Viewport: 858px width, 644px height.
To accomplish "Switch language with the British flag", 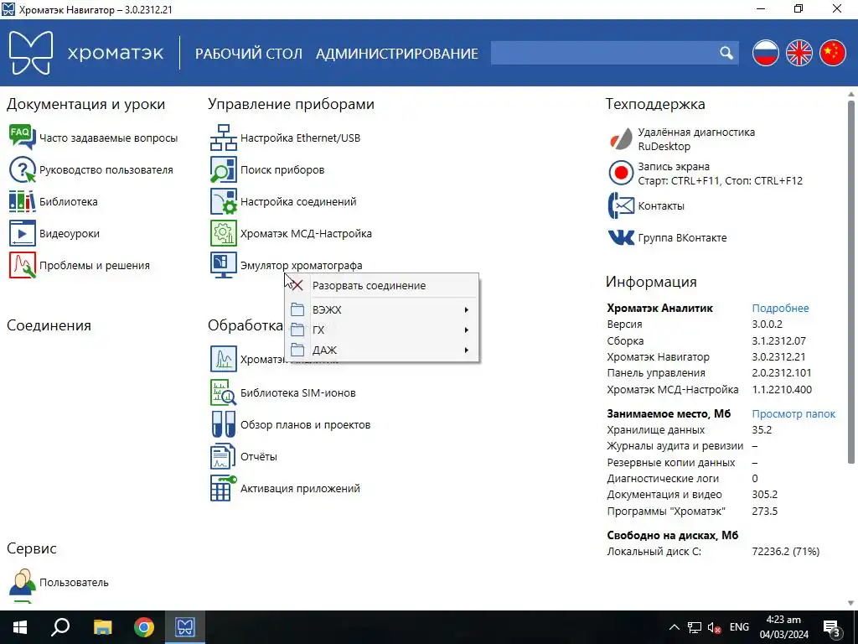I will (799, 53).
